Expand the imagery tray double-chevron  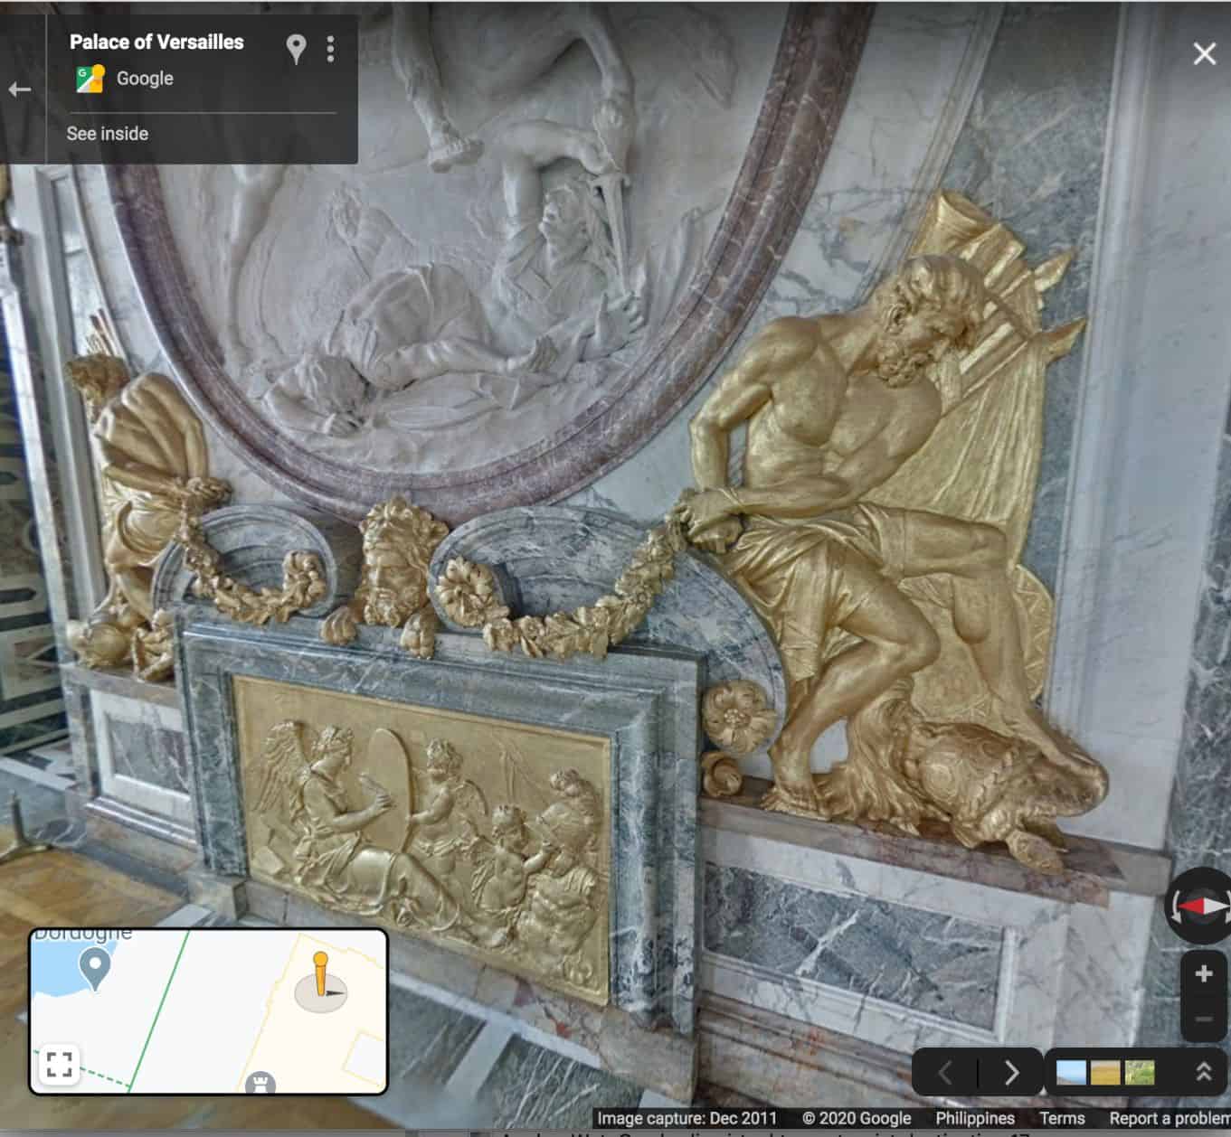pyautogui.click(x=1203, y=1072)
